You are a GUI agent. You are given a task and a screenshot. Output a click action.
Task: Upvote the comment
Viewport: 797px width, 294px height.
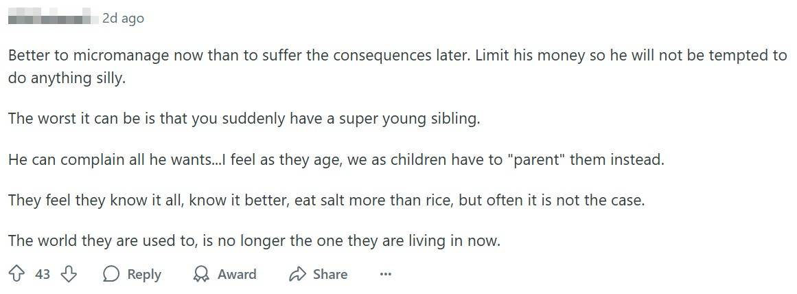coord(16,274)
